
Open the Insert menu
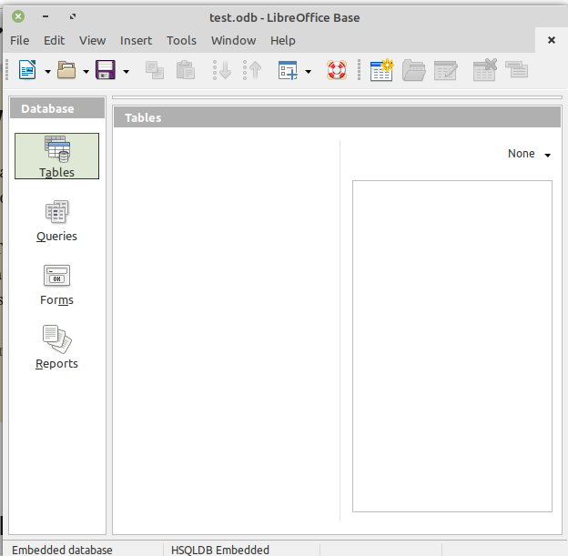(x=136, y=40)
